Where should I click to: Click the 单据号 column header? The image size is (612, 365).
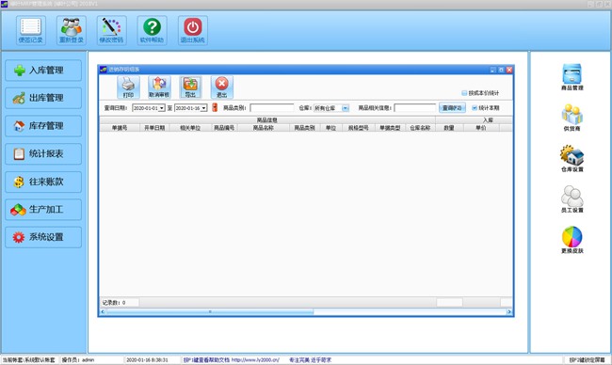pos(120,128)
